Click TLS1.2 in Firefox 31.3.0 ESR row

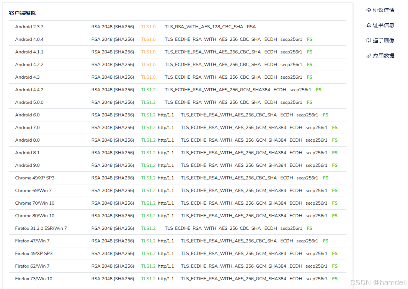coord(149,228)
